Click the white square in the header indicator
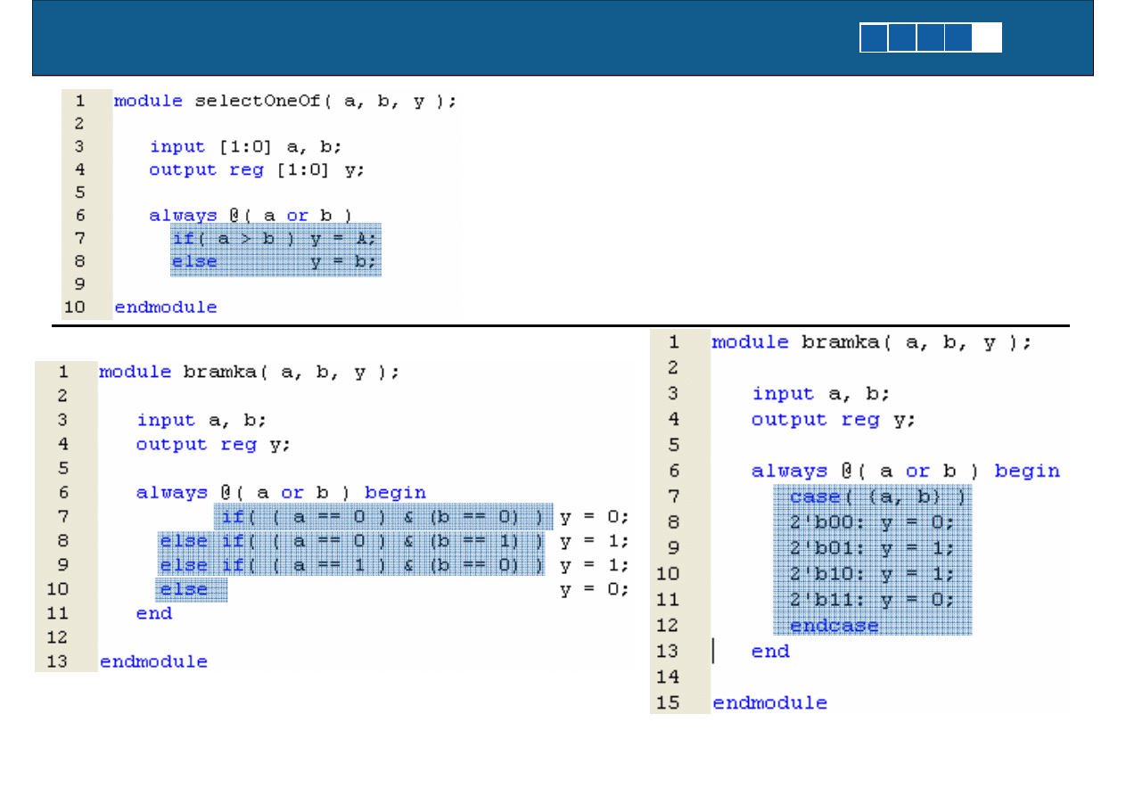This screenshot has height=796, width=1126. pos(987,37)
